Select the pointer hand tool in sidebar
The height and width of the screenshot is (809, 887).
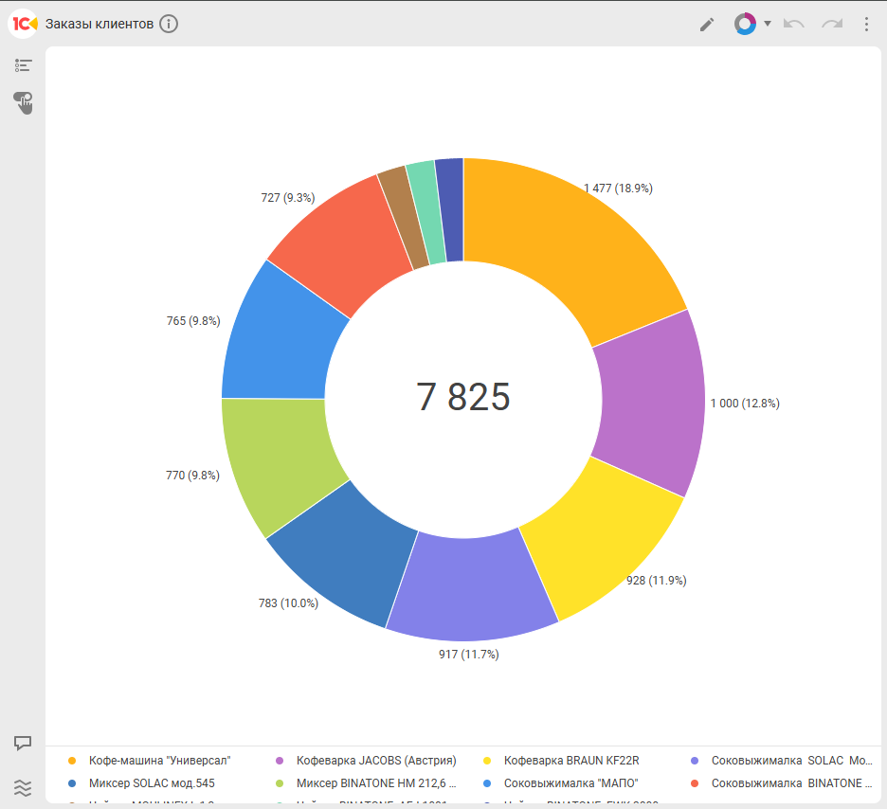[24, 102]
